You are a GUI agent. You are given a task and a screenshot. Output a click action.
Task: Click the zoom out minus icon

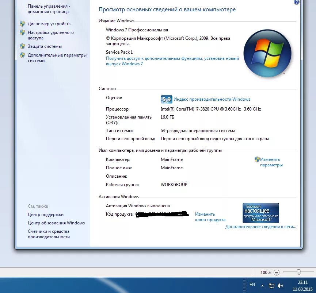(x=277, y=273)
